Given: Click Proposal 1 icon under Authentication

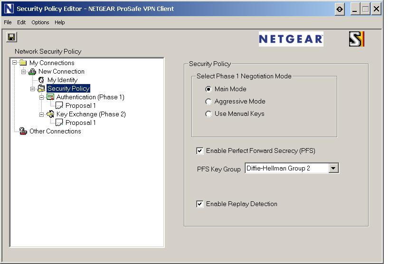Looking at the screenshot, I should pos(59,105).
